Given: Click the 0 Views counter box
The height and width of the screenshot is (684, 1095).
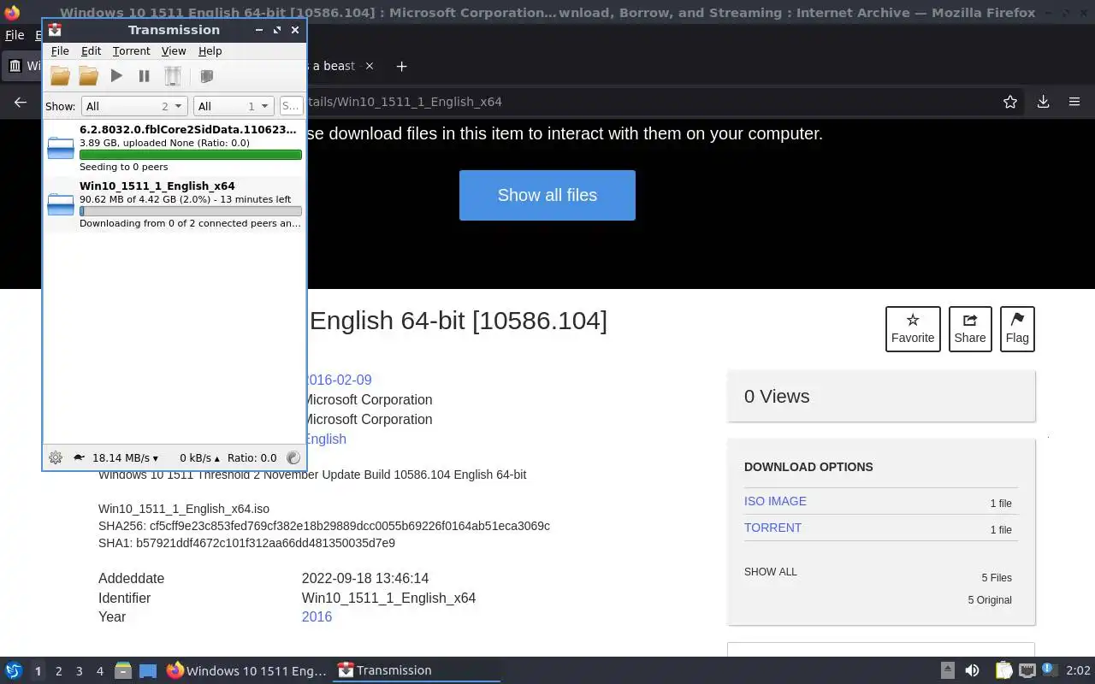Looking at the screenshot, I should pos(881,396).
